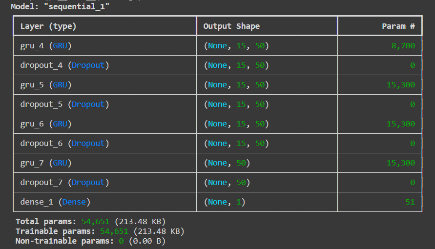Click the "Output Shape" column header

pyautogui.click(x=231, y=26)
